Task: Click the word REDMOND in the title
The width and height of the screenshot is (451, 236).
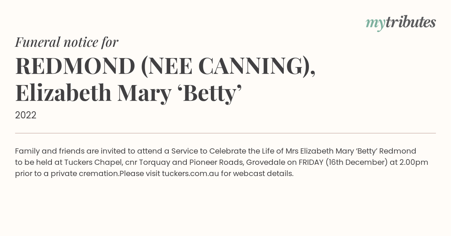Action: (x=75, y=66)
